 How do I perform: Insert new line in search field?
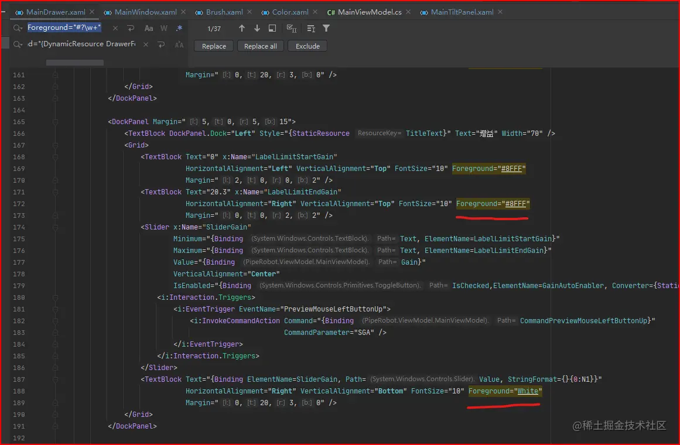coord(131,28)
